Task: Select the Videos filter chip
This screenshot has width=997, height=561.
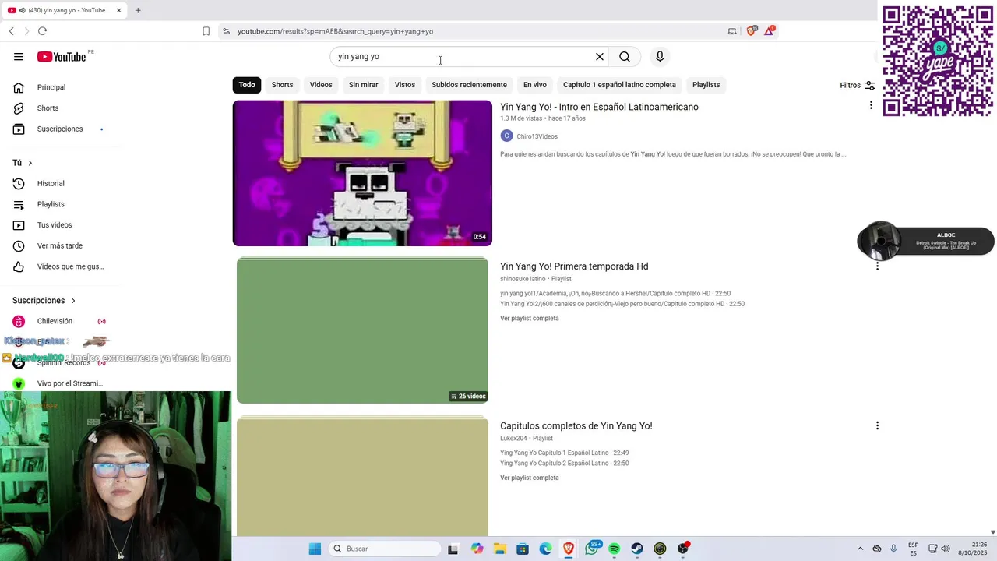Action: 321,85
